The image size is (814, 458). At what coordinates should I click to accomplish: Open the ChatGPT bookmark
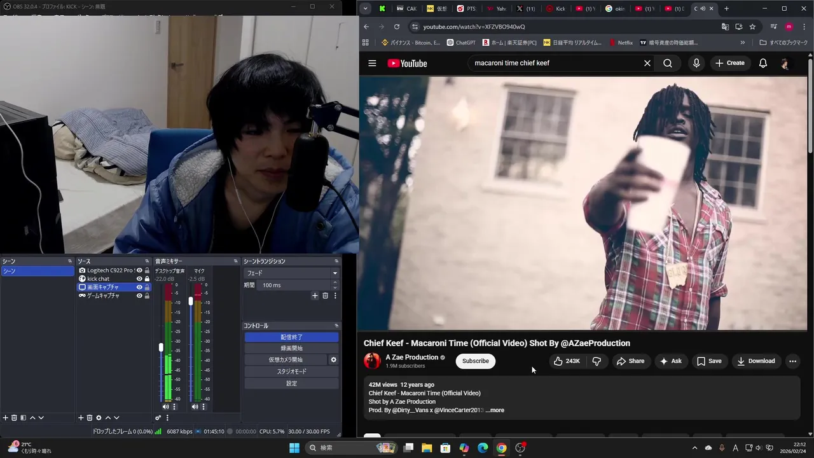(x=461, y=43)
